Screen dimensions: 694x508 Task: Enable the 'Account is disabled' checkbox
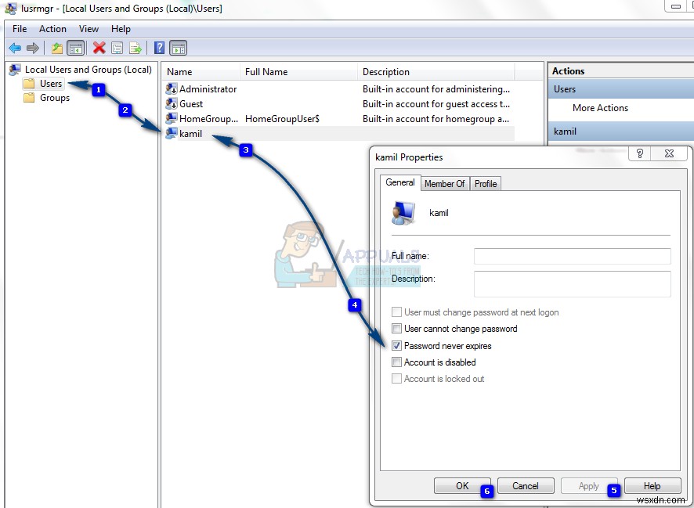pos(396,362)
